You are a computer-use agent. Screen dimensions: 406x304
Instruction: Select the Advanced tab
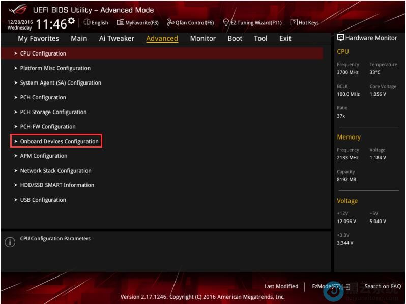162,38
